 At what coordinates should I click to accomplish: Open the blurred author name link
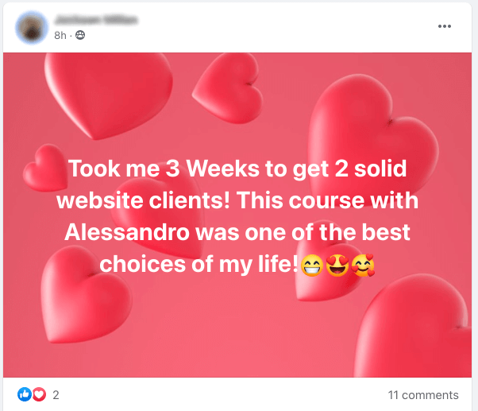[x=96, y=20]
